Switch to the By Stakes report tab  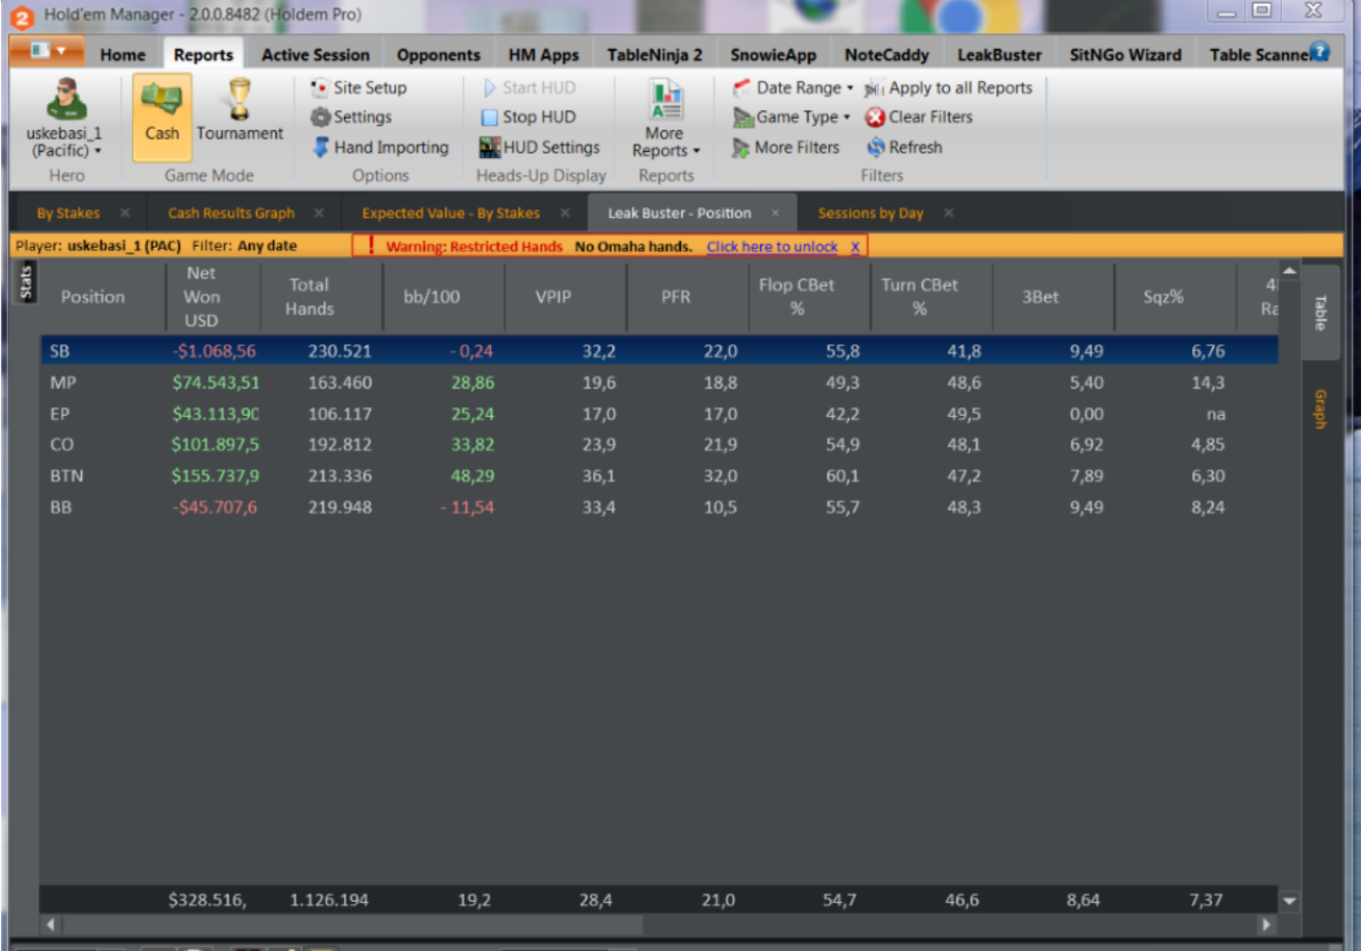pos(68,213)
